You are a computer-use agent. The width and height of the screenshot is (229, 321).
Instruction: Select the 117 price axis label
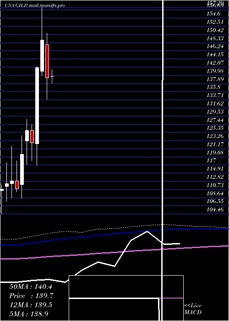coord(212,160)
